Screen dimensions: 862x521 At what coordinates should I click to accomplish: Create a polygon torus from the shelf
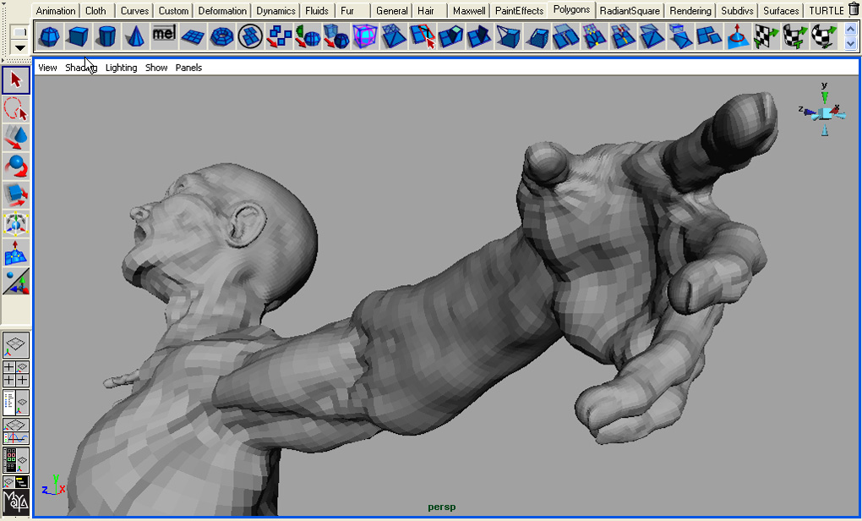221,36
